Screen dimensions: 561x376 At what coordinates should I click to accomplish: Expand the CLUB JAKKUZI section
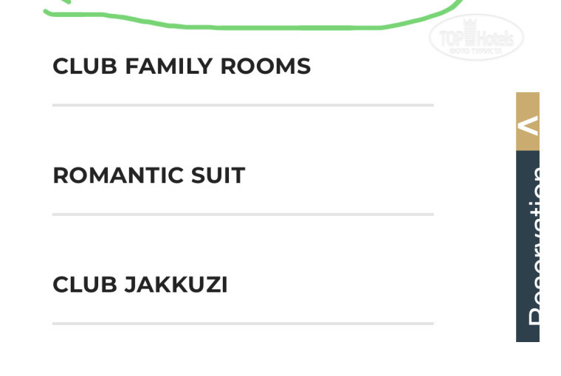pyautogui.click(x=140, y=285)
